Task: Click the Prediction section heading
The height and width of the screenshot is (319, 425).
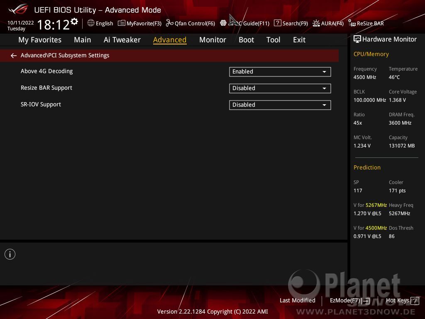Action: click(367, 168)
